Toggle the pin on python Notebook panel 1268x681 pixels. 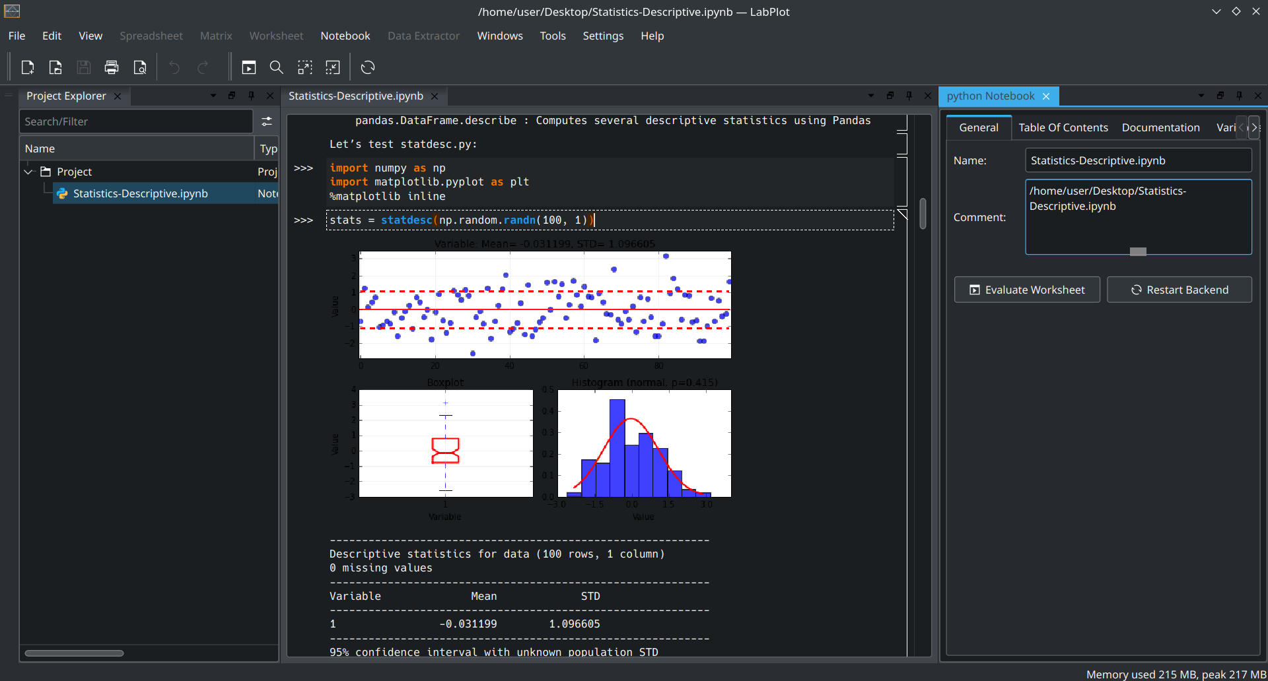click(x=1239, y=96)
